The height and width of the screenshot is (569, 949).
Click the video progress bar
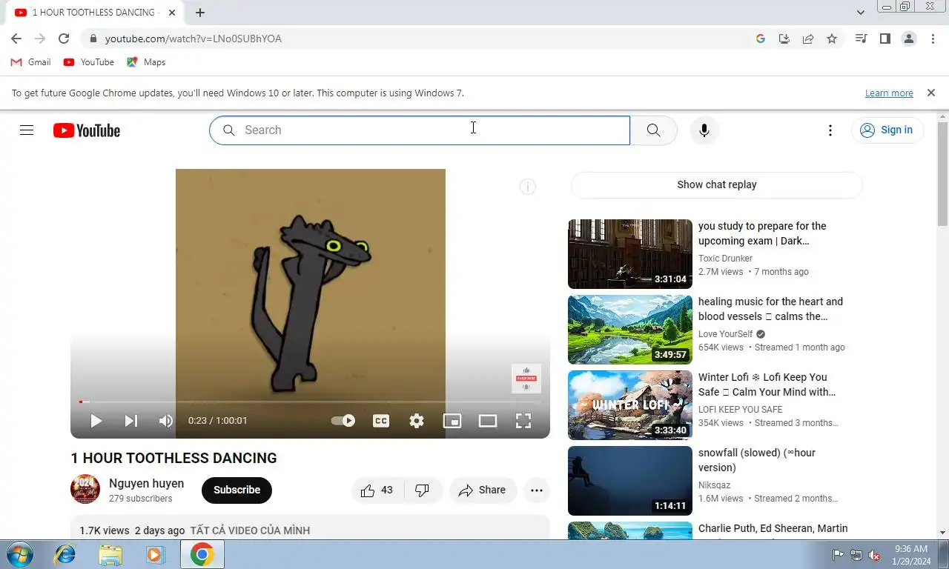pos(310,402)
